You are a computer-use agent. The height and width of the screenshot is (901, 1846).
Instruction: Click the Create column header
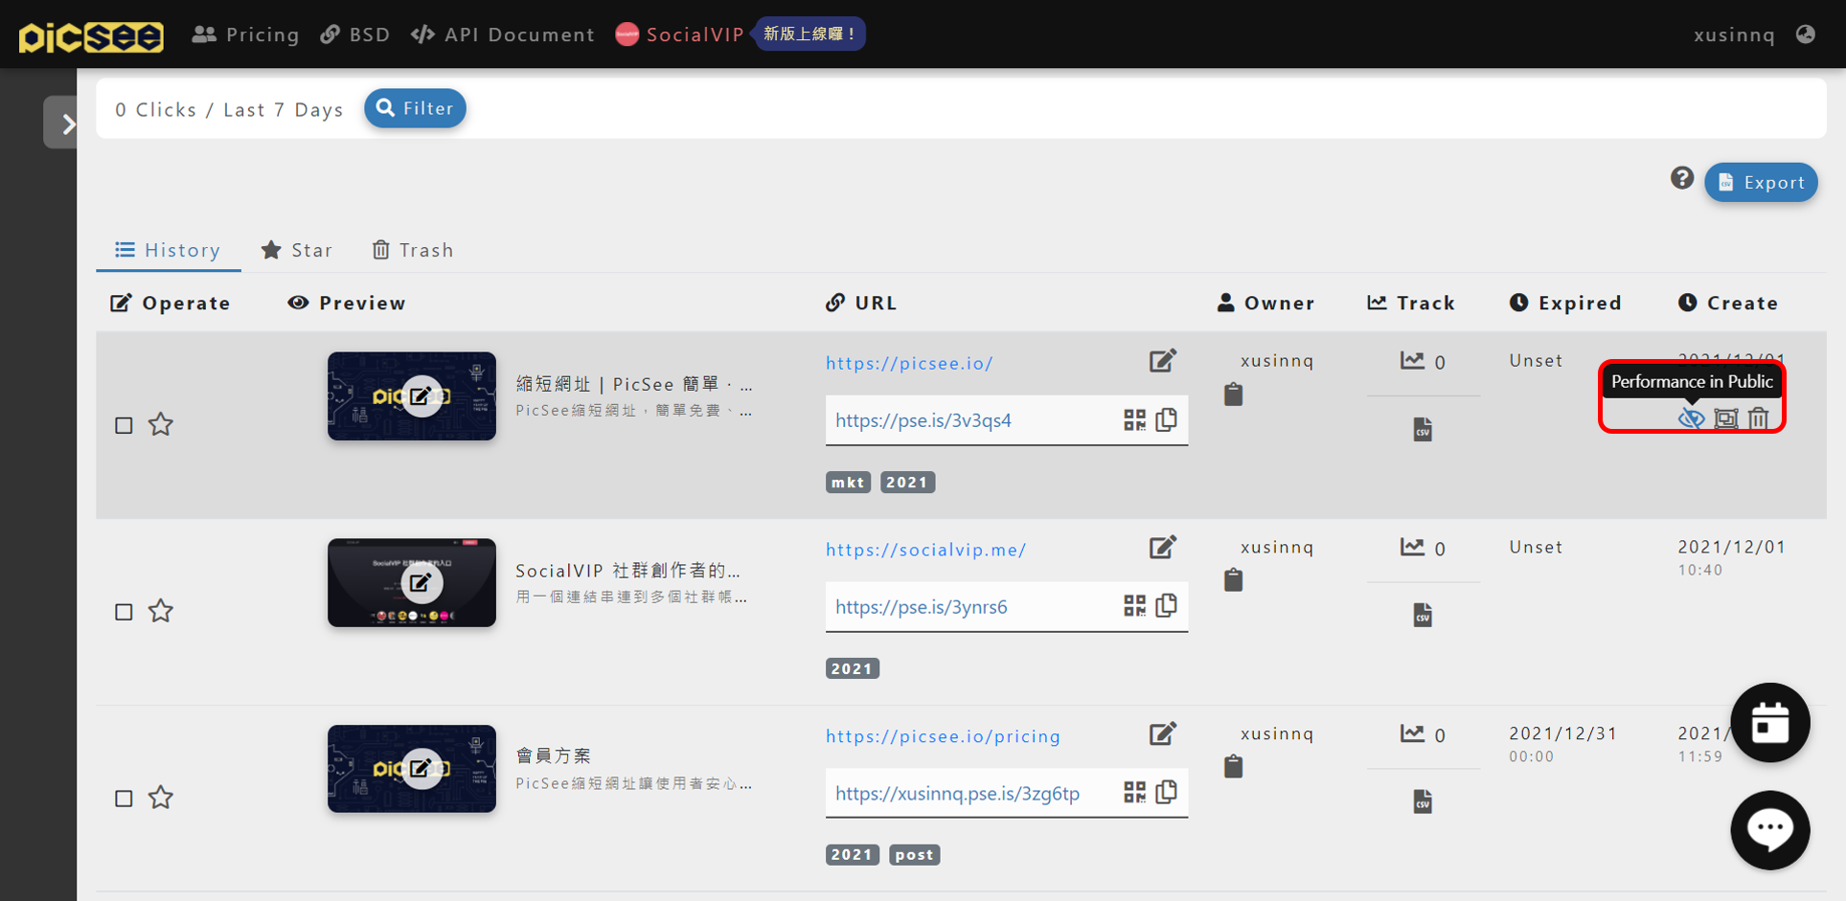click(1729, 303)
